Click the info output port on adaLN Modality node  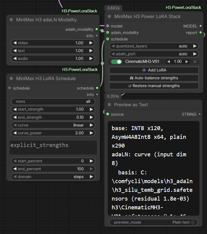(97, 36)
